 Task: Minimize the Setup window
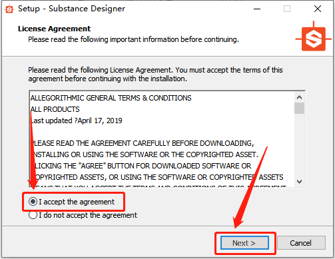pos(257,9)
